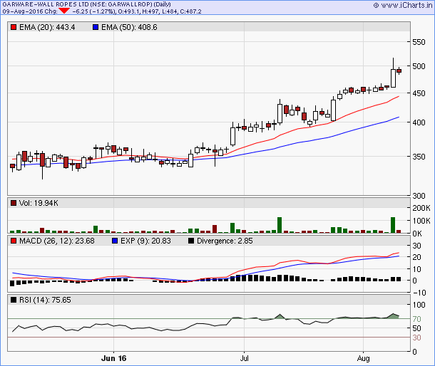Click the green 70 RSI overbought label
Screen dimensions: 435x366
[x=416, y=319]
